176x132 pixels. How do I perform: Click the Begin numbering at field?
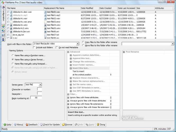click(36, 98)
